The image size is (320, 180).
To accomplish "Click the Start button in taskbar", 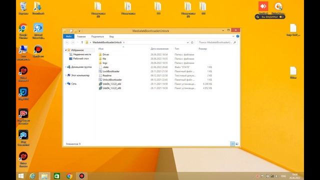I will 21,176.
